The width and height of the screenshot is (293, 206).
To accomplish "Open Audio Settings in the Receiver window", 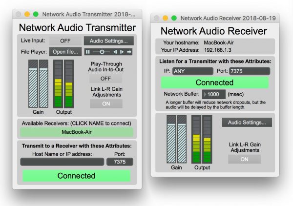I will click(x=247, y=122).
